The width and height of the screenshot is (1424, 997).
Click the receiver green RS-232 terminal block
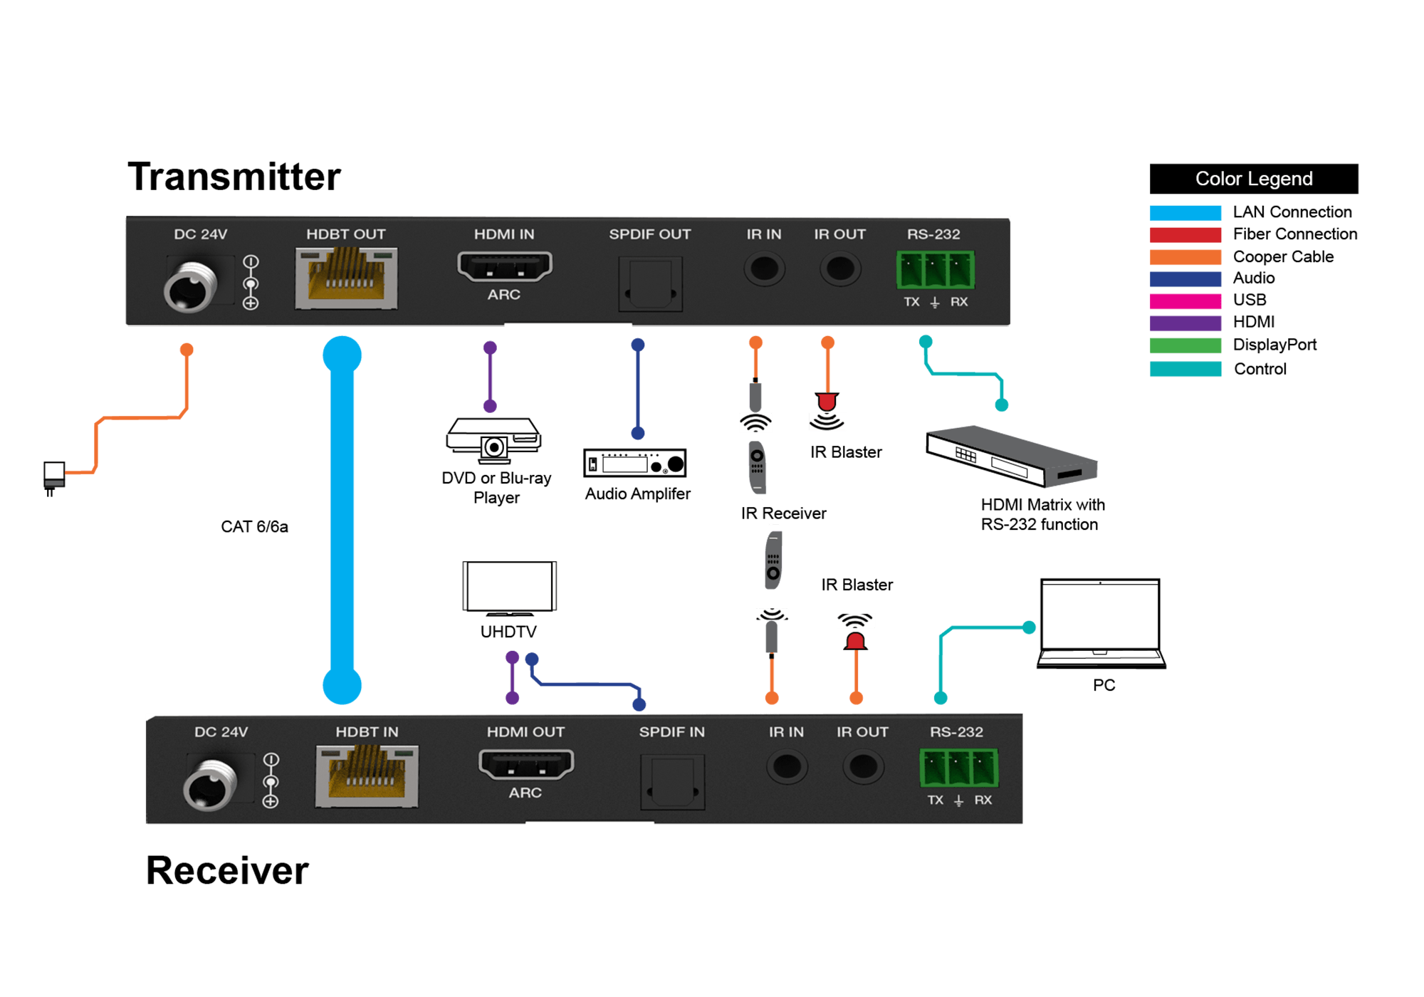[958, 768]
